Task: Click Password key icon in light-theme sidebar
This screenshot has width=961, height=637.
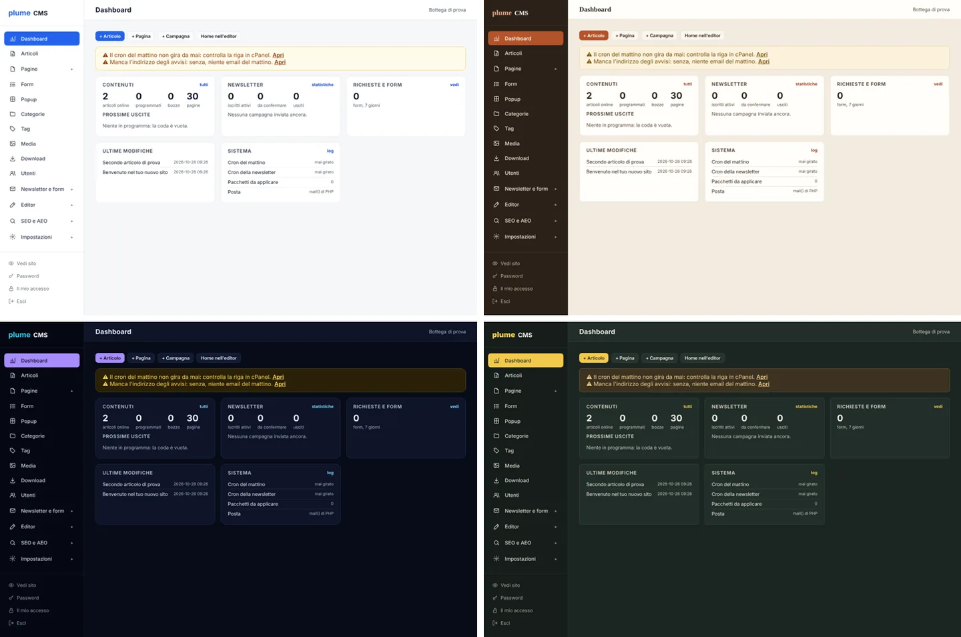Action: pyautogui.click(x=11, y=276)
